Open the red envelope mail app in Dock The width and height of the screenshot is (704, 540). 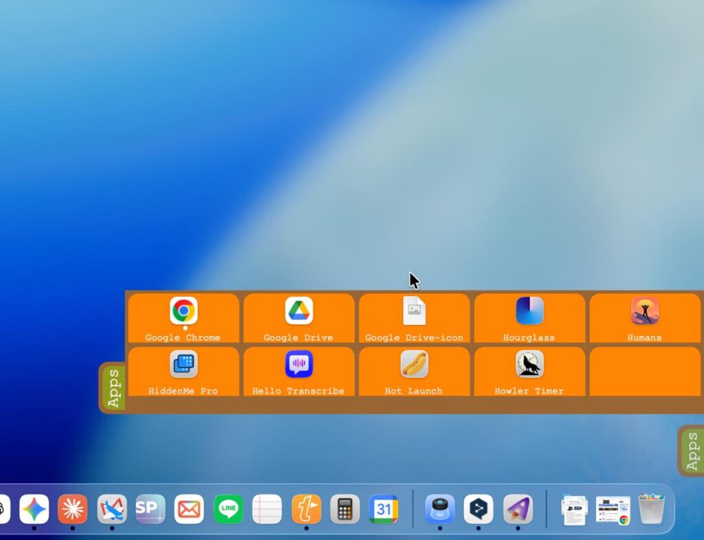coord(189,509)
